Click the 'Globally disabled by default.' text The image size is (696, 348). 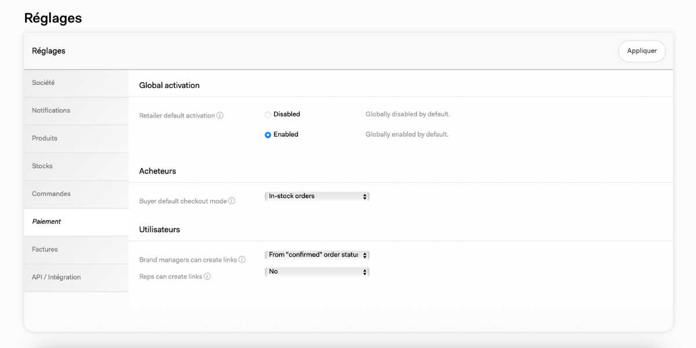point(408,114)
